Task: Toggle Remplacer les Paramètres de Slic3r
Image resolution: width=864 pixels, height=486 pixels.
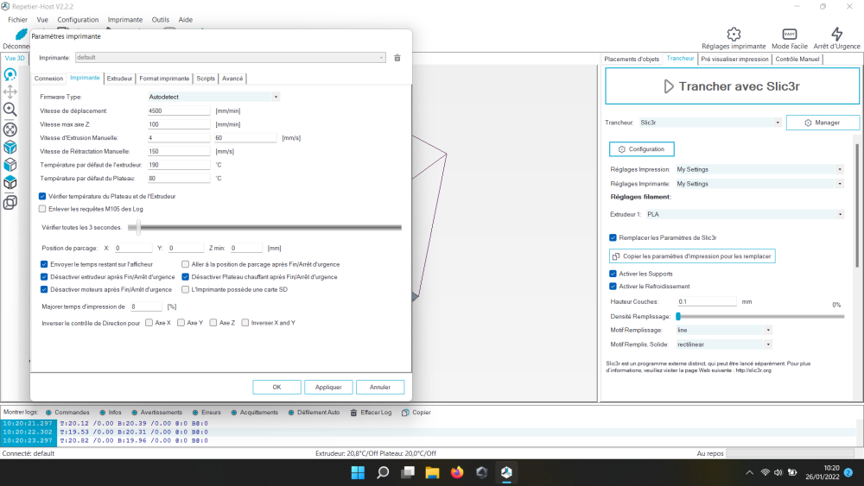Action: click(x=613, y=237)
